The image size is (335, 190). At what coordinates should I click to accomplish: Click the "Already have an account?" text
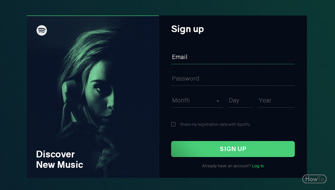pyautogui.click(x=227, y=166)
